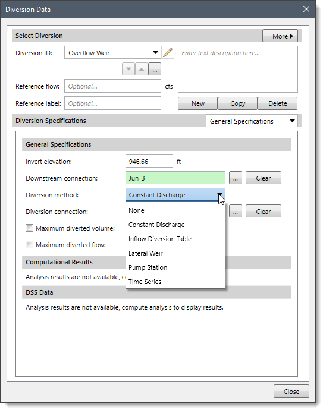Collapse the Diversion method dropdown

click(x=219, y=195)
